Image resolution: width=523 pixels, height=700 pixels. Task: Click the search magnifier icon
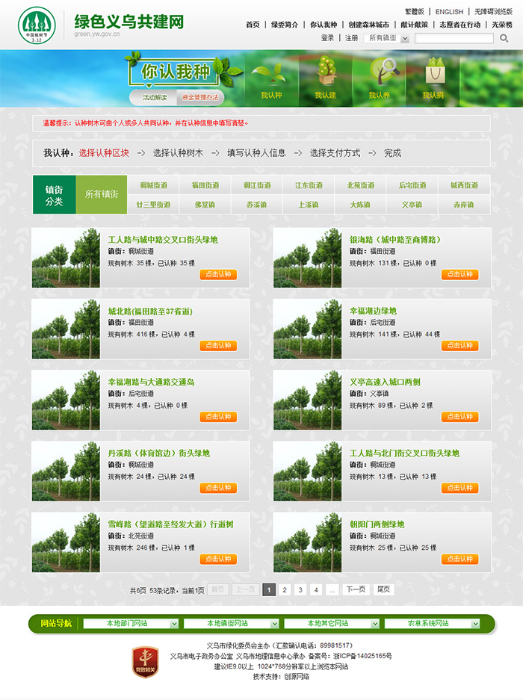coord(504,38)
